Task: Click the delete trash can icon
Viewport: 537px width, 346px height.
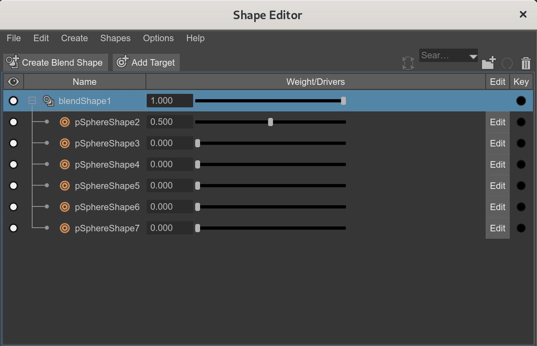Action: (x=526, y=63)
